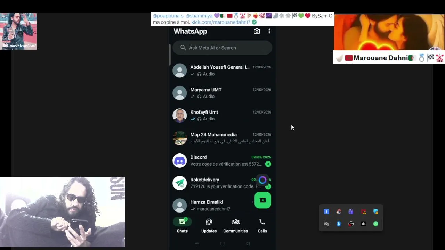Open Microsoft Teams from the system tray
Viewport: 445px width, 250px height.
click(351, 211)
